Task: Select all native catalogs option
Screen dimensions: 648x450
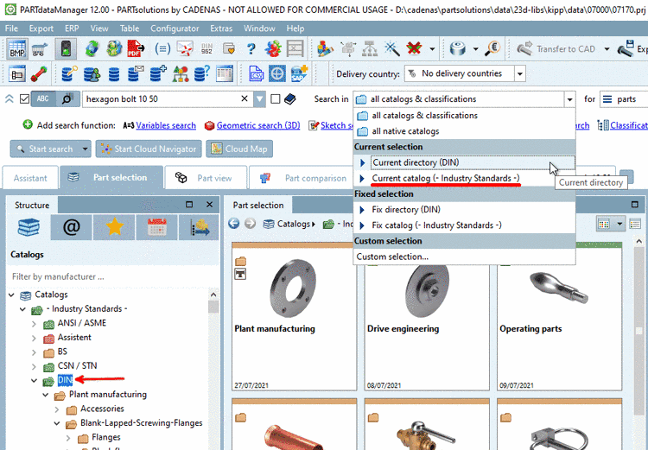Action: click(464, 131)
